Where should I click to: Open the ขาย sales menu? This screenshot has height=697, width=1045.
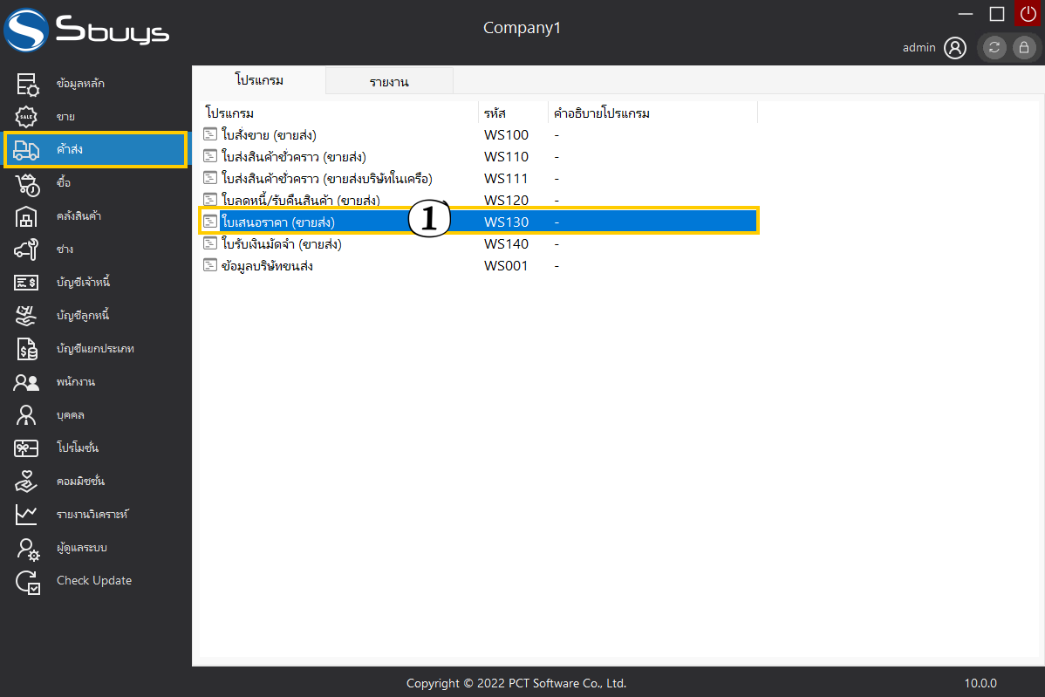[x=65, y=117]
